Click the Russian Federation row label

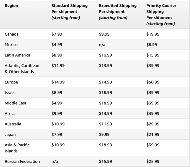coord(22,162)
